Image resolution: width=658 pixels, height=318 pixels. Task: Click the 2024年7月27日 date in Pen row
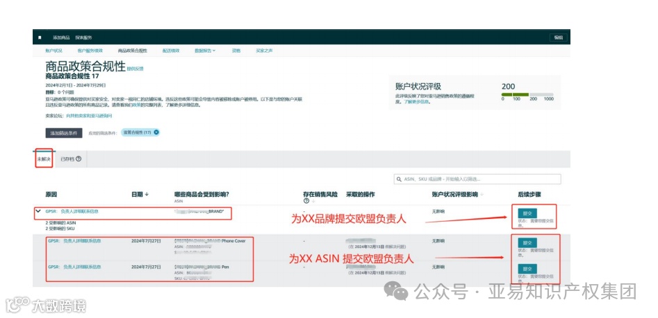pos(146,267)
